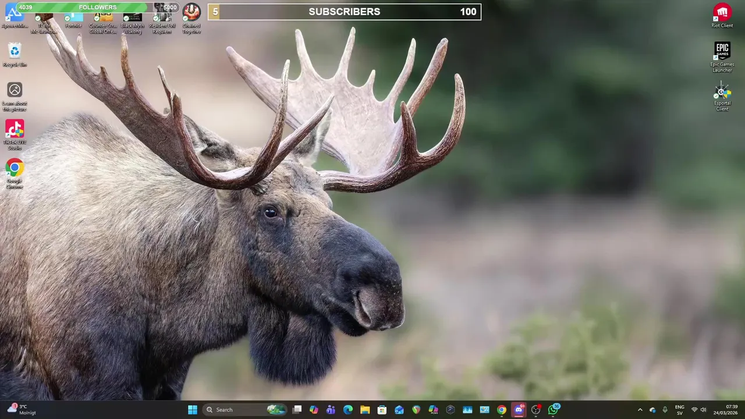This screenshot has width=745, height=419.
Task: Click the taskbar Search box
Action: [245, 410]
